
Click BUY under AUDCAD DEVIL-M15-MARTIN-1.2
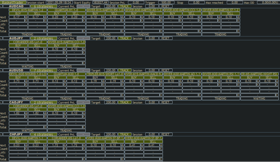pos(18,13)
